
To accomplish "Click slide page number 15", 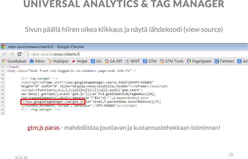I will pos(231,154).
